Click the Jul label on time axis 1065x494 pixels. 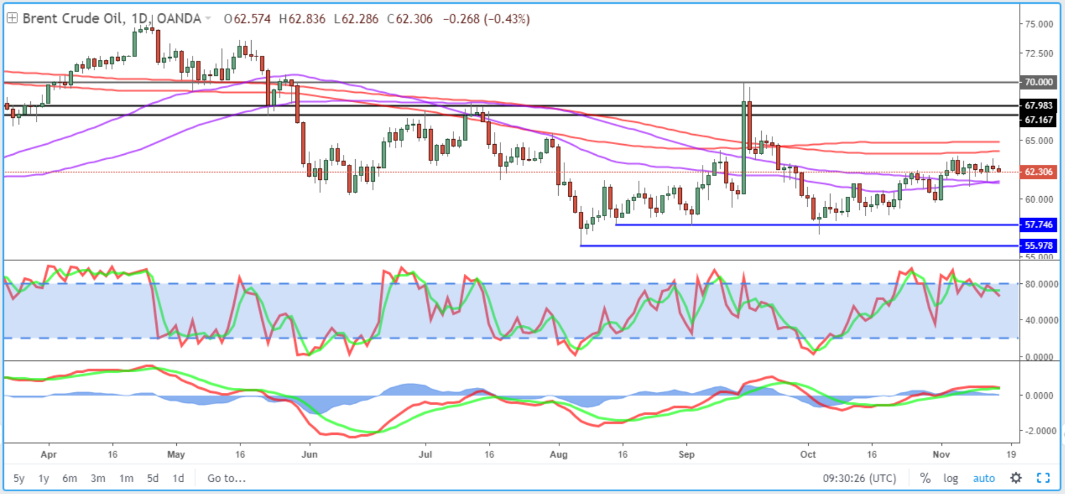425,454
